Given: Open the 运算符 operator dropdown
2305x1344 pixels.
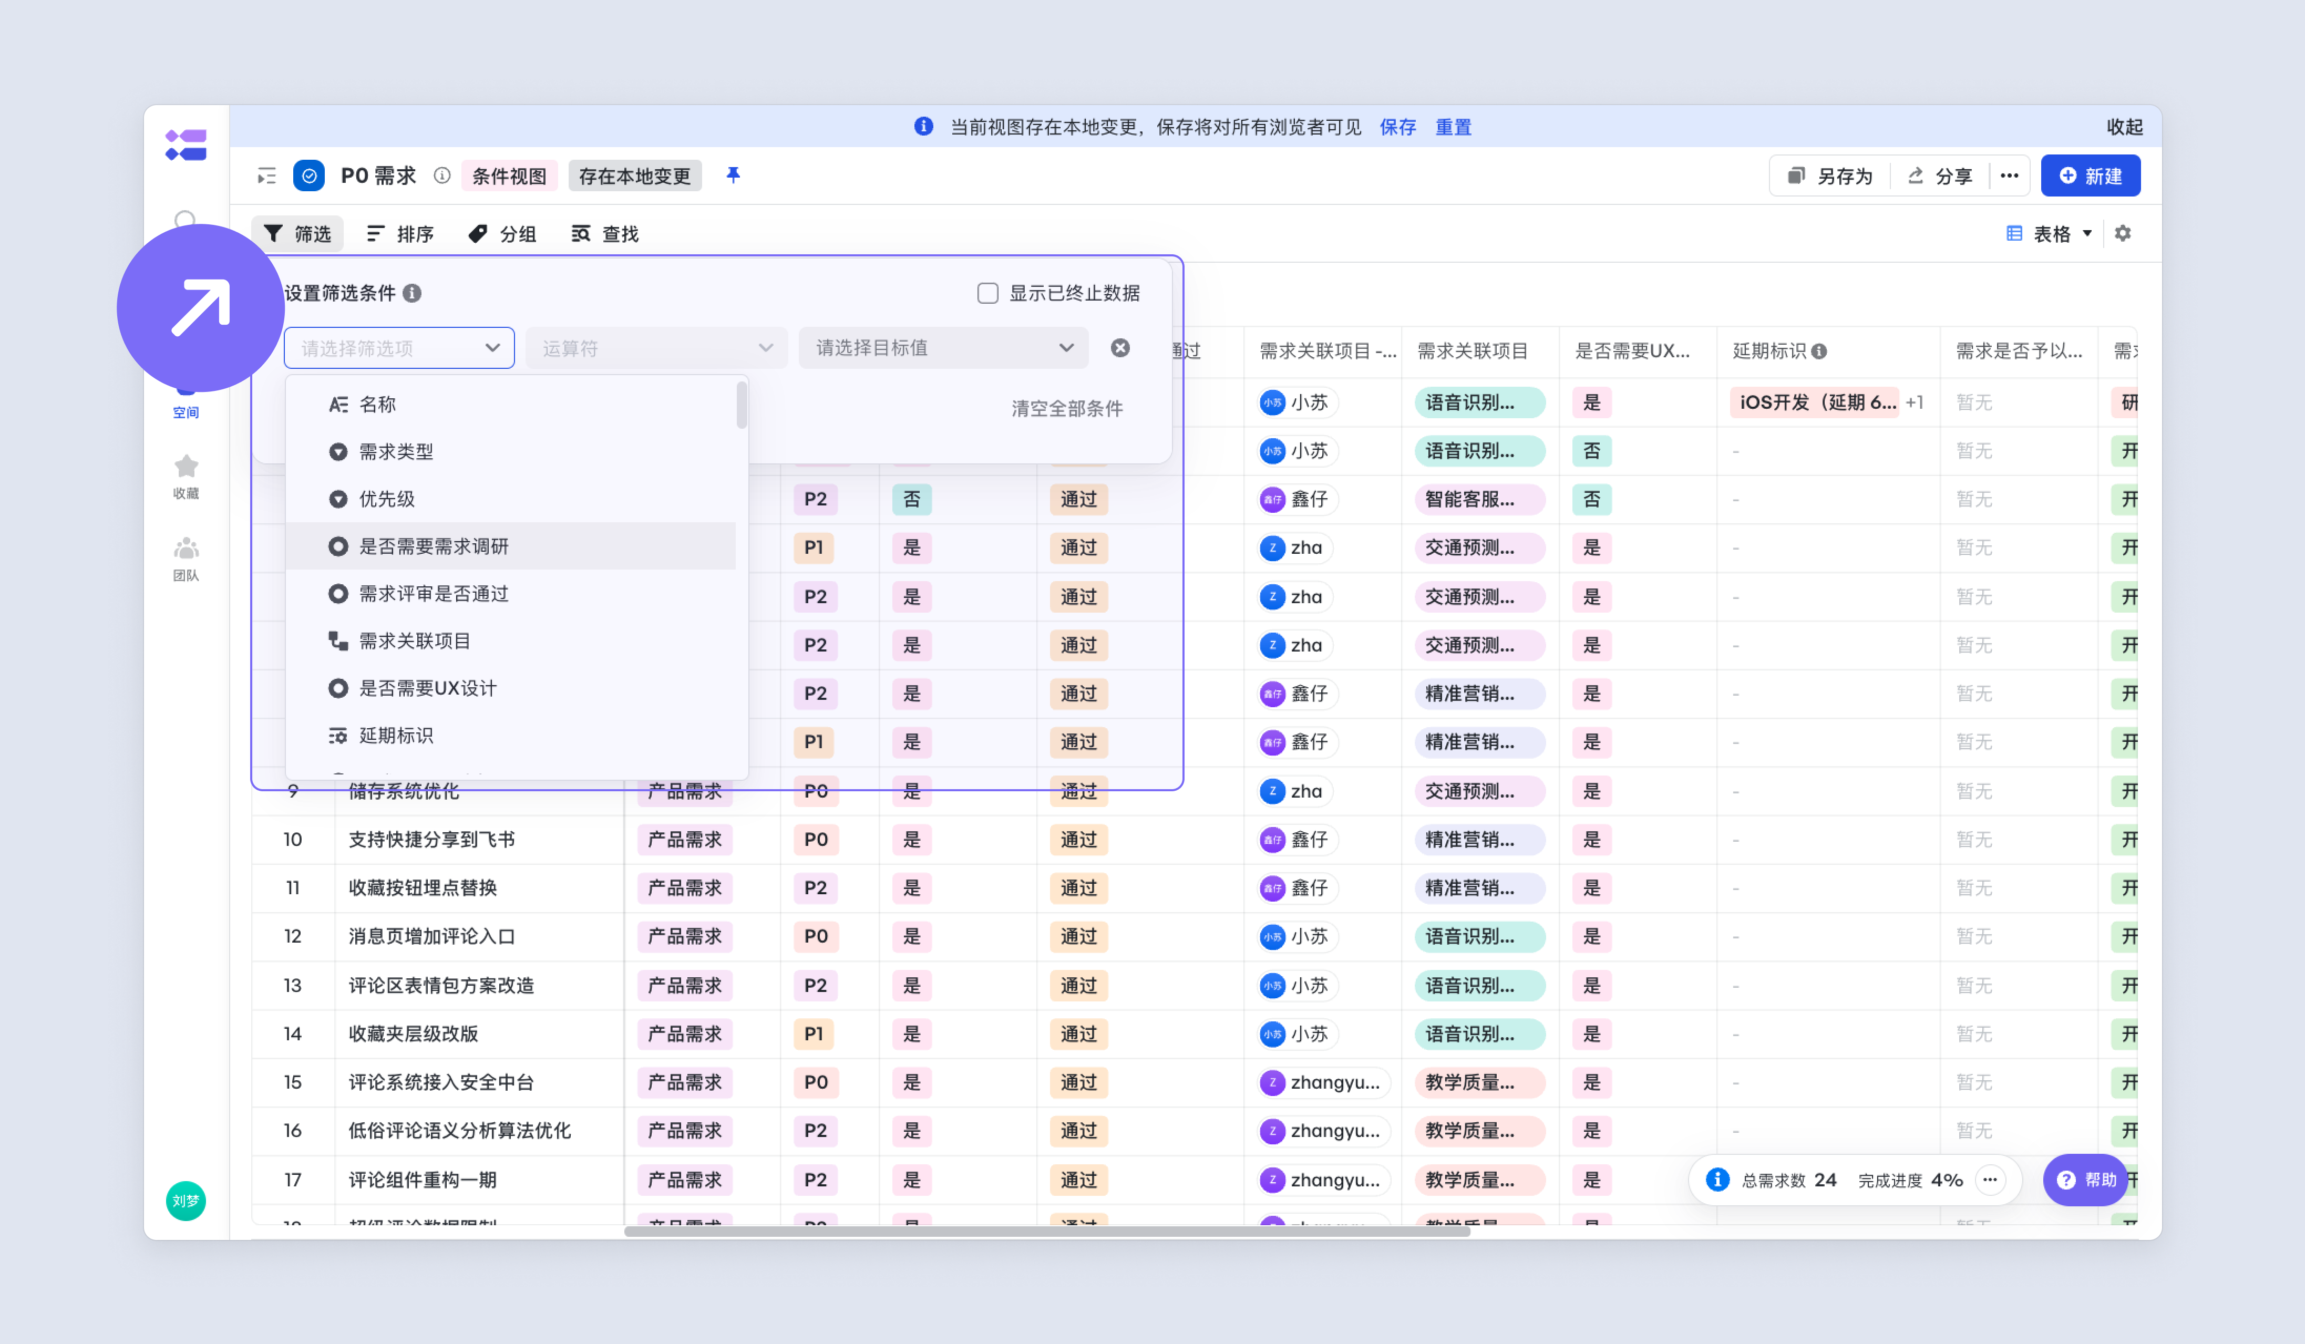Looking at the screenshot, I should point(656,347).
